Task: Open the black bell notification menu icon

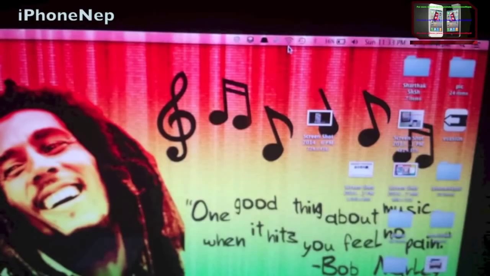Action: point(264,40)
